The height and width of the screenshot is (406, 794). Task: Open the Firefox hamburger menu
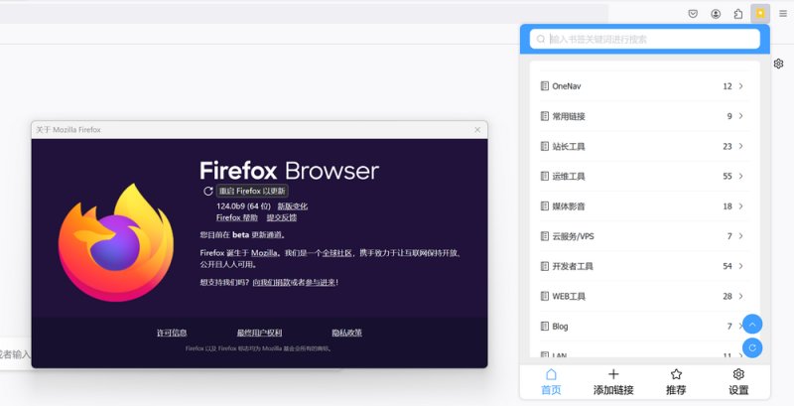click(783, 14)
